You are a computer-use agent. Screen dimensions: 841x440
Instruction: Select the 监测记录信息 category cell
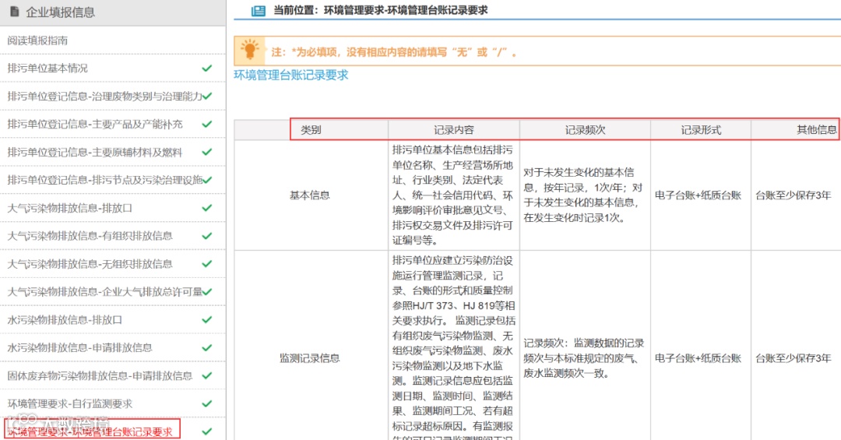coord(310,358)
